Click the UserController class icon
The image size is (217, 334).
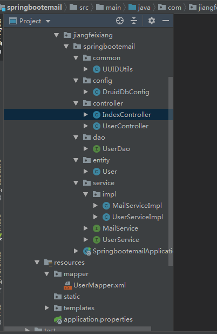pos(97,126)
